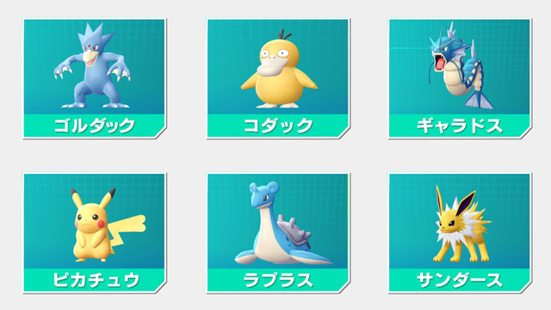Click the gray shell on Lapras's back
This screenshot has width=551, height=310.
294,232
